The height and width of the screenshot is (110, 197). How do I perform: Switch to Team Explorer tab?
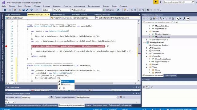(170, 75)
